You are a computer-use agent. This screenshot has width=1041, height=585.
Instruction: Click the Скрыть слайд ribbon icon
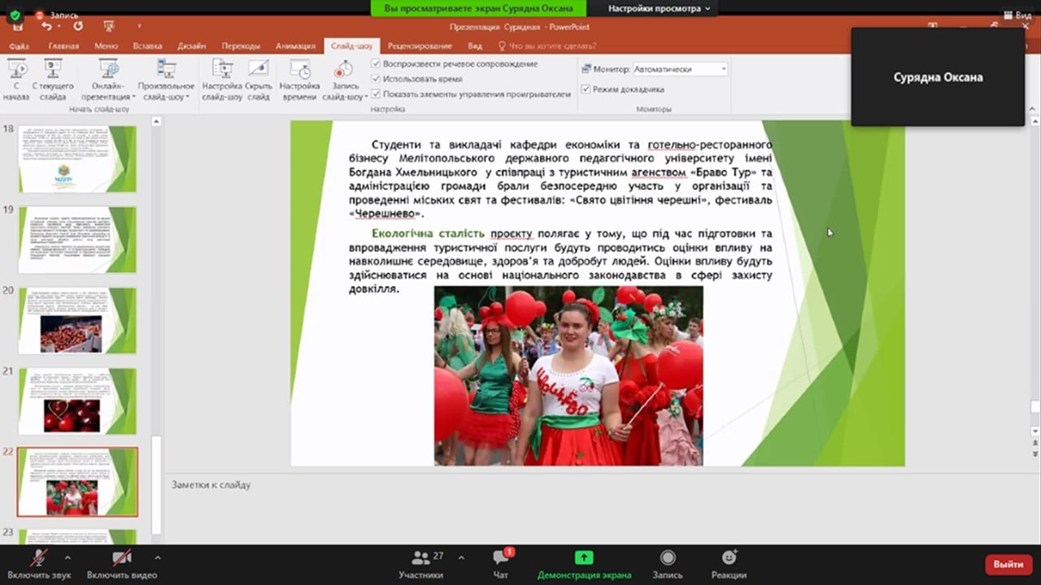click(x=258, y=80)
